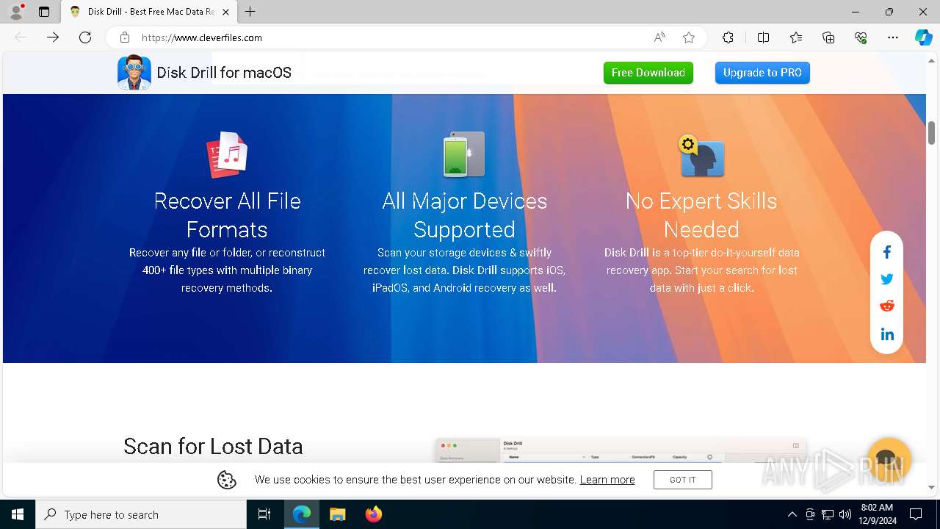The height and width of the screenshot is (529, 940).
Task: Show hidden system tray icons
Action: click(x=792, y=514)
